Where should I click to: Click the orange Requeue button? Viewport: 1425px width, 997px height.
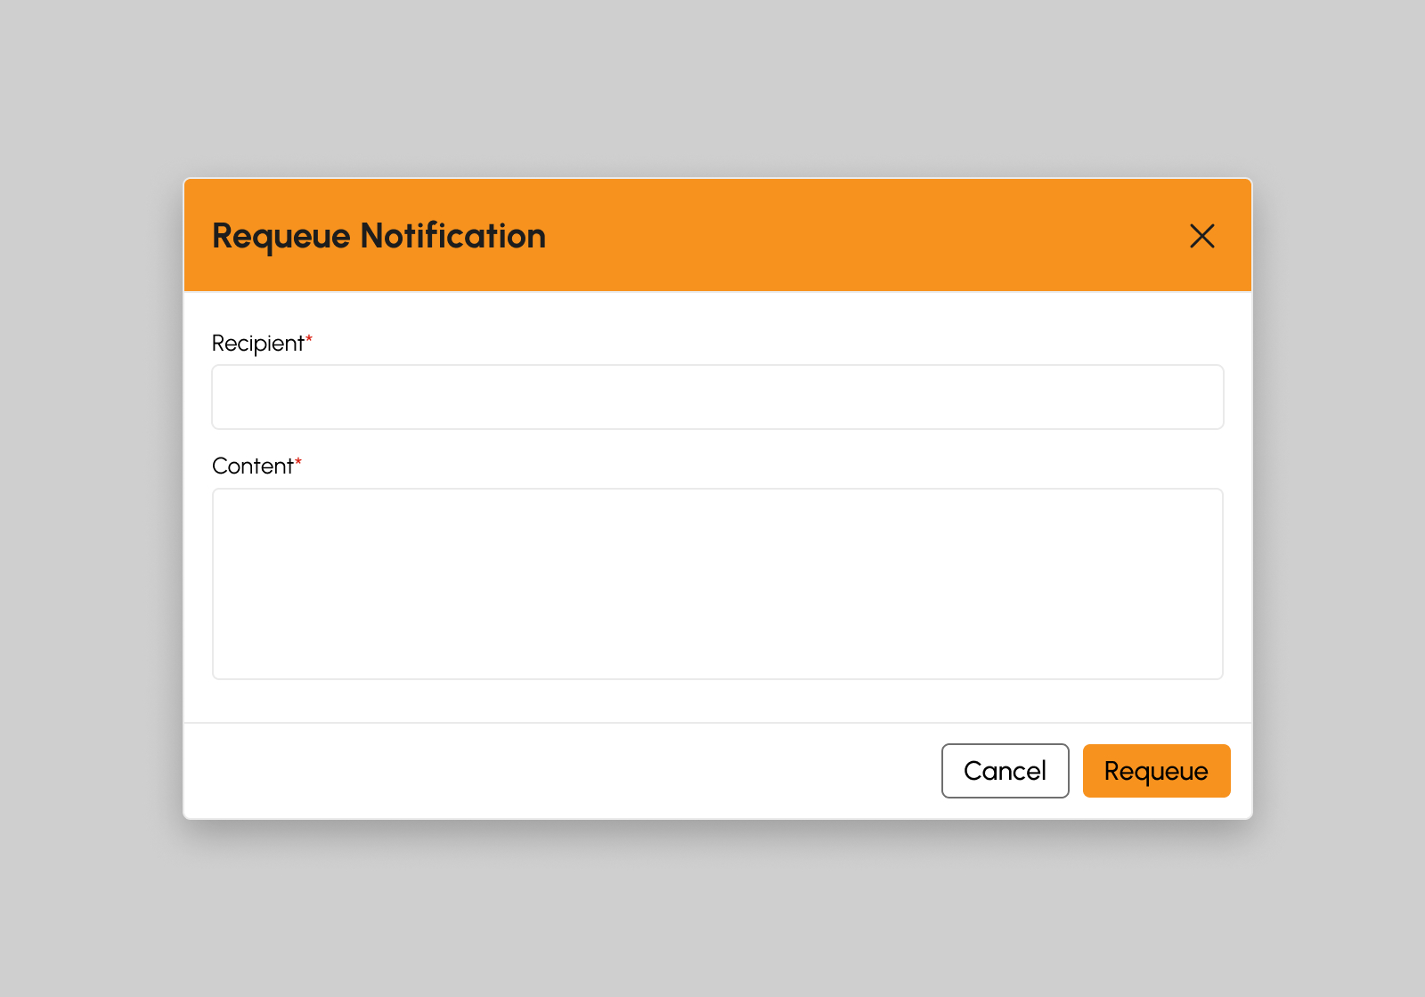pos(1157,771)
